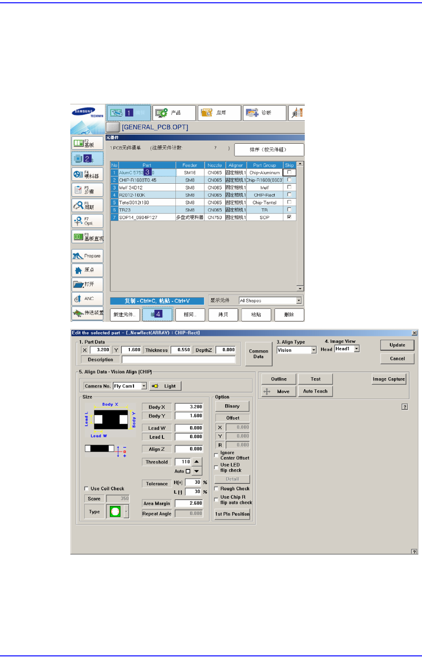Click the Move button with arrows icon
Image resolution: width=422 pixels, height=661 pixels.
tap(278, 392)
